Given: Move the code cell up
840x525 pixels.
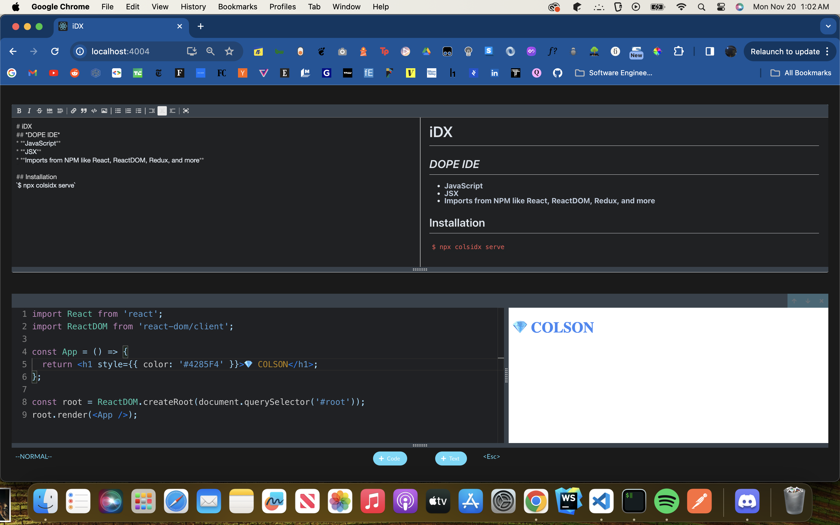Looking at the screenshot, I should [794, 301].
